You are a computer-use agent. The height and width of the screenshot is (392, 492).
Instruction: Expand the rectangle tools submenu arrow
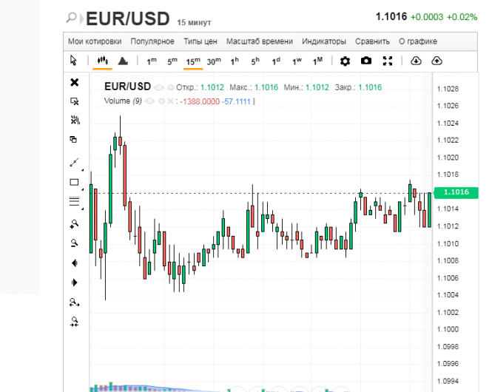[83, 189]
